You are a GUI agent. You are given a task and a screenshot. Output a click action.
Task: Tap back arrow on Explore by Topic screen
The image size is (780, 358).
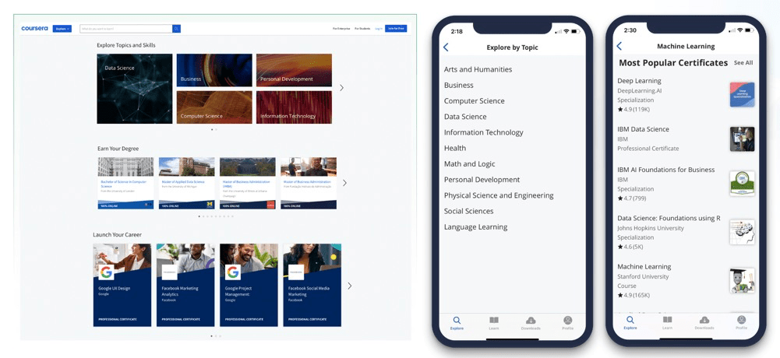446,47
